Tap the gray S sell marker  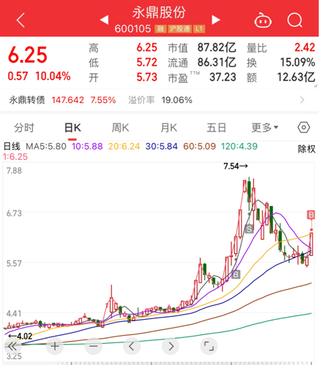tap(249, 229)
